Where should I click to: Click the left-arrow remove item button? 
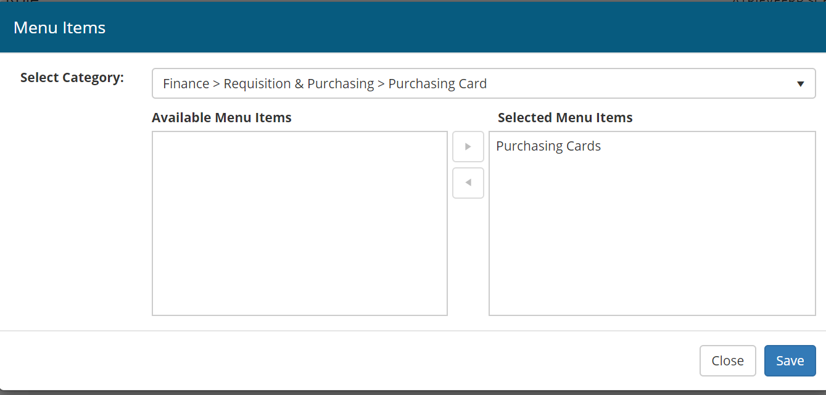(x=468, y=183)
